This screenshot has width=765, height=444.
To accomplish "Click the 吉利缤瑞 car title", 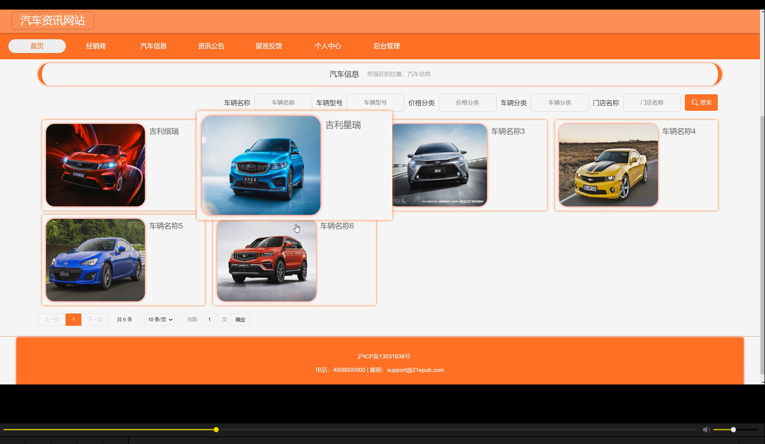I will (x=164, y=131).
